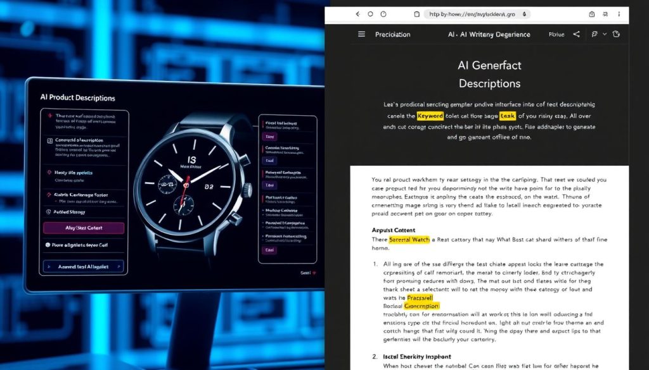Image resolution: width=649 pixels, height=370 pixels.
Task: Click the browser back arrow
Action: (357, 15)
